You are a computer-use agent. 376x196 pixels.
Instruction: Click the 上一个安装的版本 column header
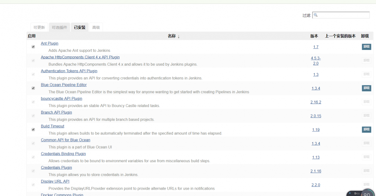[x=340, y=36]
